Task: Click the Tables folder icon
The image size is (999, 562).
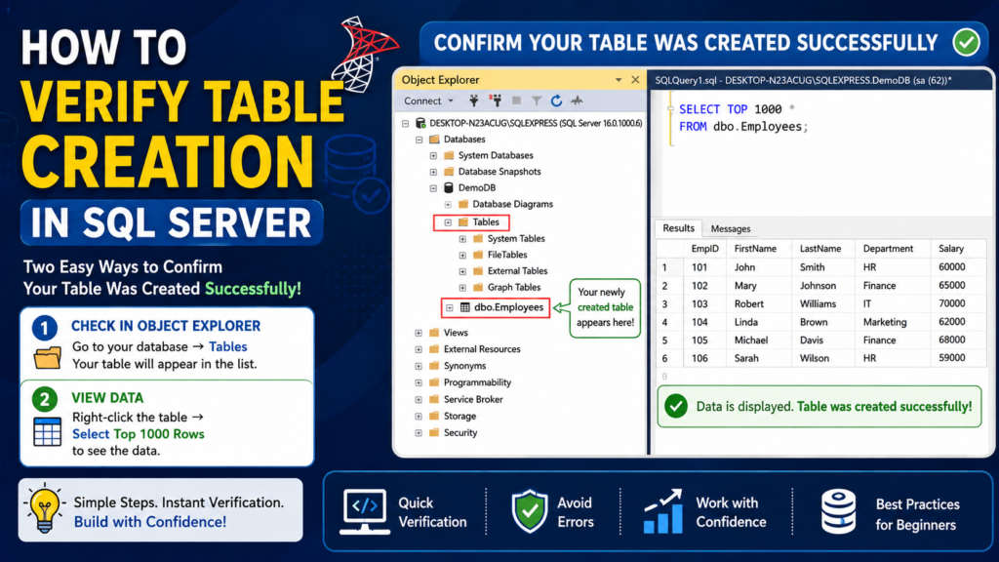Action: coord(463,221)
